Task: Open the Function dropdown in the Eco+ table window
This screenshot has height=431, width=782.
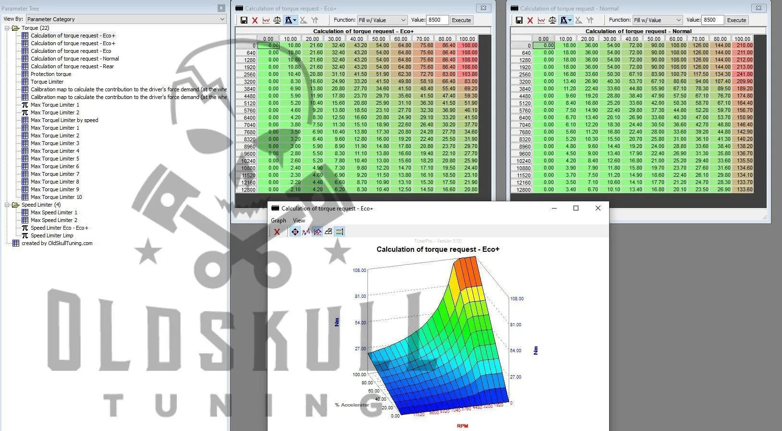Action: [382, 20]
